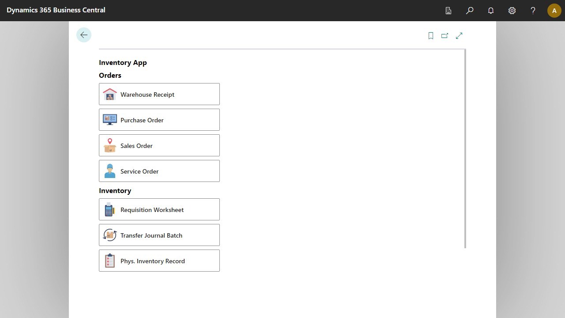Click the Purchase Order monitor icon
Image resolution: width=565 pixels, height=318 pixels.
pyautogui.click(x=109, y=119)
